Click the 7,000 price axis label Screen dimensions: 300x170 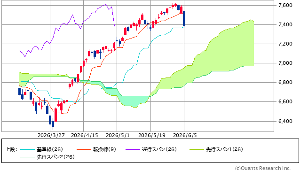285,63
